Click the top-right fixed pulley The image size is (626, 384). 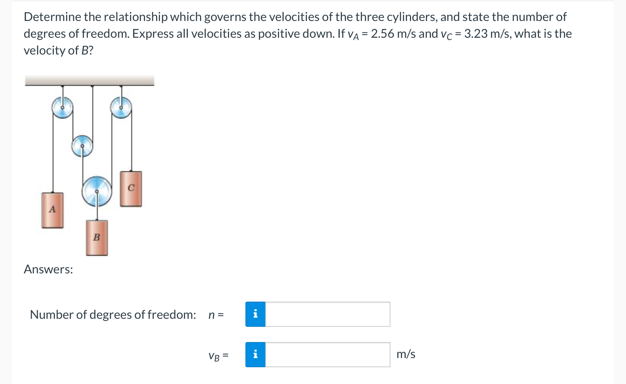[121, 108]
